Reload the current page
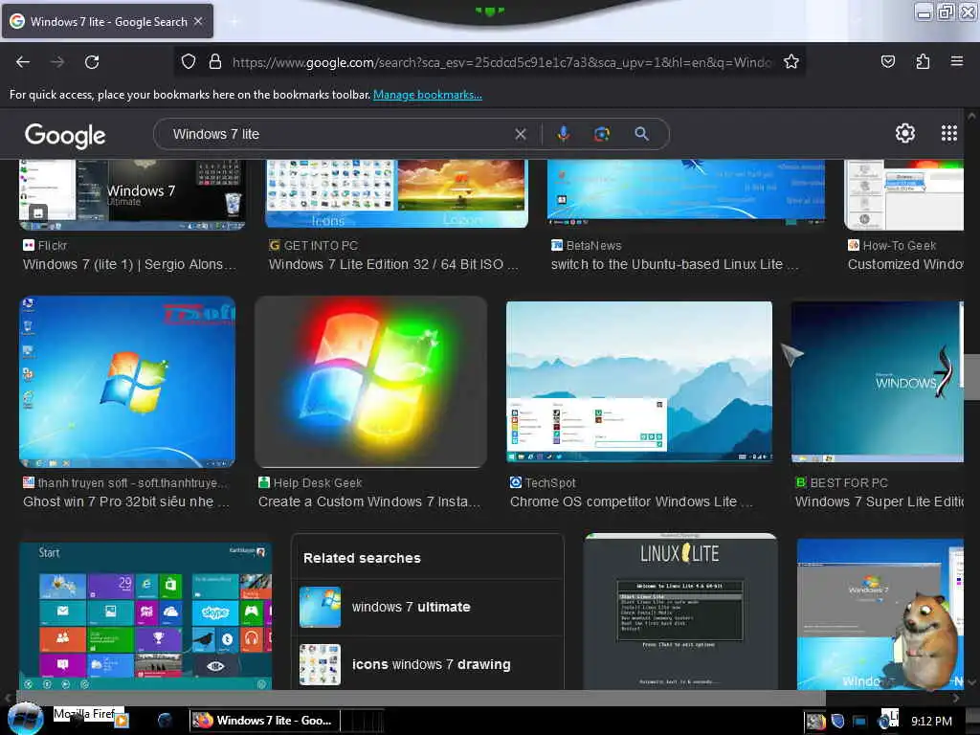Image resolution: width=980 pixels, height=735 pixels. (92, 62)
